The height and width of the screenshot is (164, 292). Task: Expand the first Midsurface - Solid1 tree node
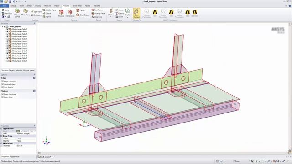[x=5, y=29]
